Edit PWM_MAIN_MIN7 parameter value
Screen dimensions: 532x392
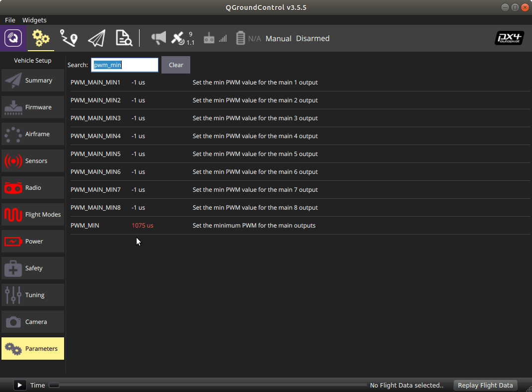(138, 190)
